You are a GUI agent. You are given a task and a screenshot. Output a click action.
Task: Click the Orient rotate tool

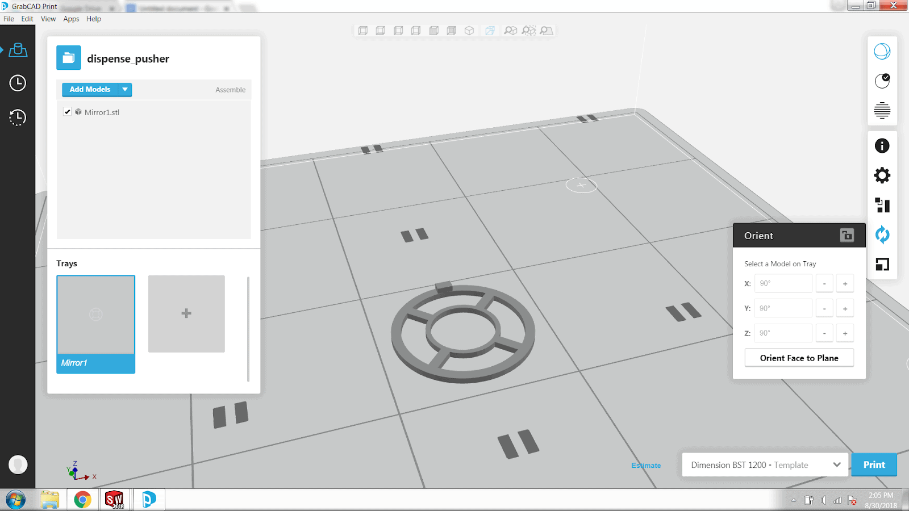[x=882, y=234]
